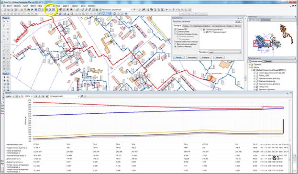
Task: Click the blue floppy save icon in second toolbar row
Action: click(60, 14)
